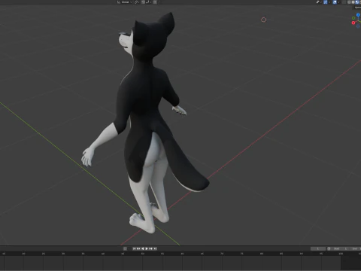Click the red X axis gizmo ball
Viewport: 361px width, 271px height.
tap(353, 23)
